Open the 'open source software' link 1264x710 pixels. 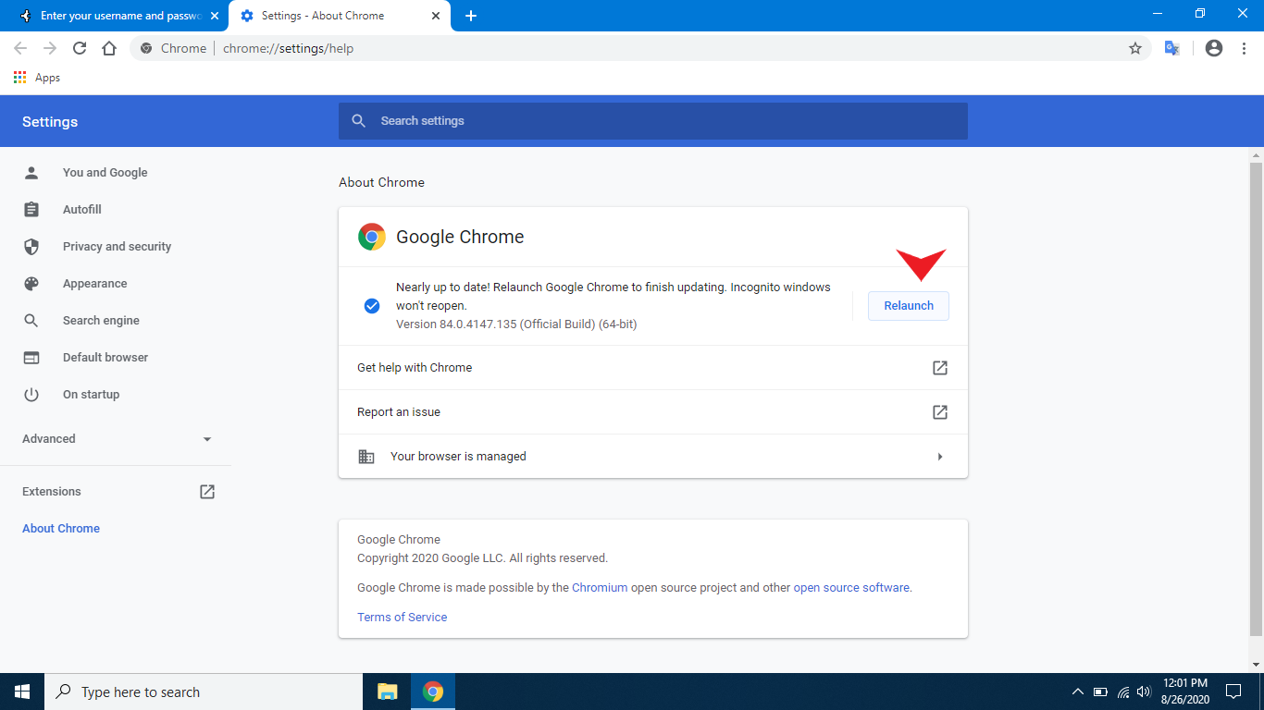[851, 588]
